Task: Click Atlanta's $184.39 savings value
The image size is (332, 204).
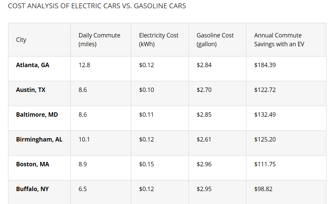Action: click(x=265, y=65)
